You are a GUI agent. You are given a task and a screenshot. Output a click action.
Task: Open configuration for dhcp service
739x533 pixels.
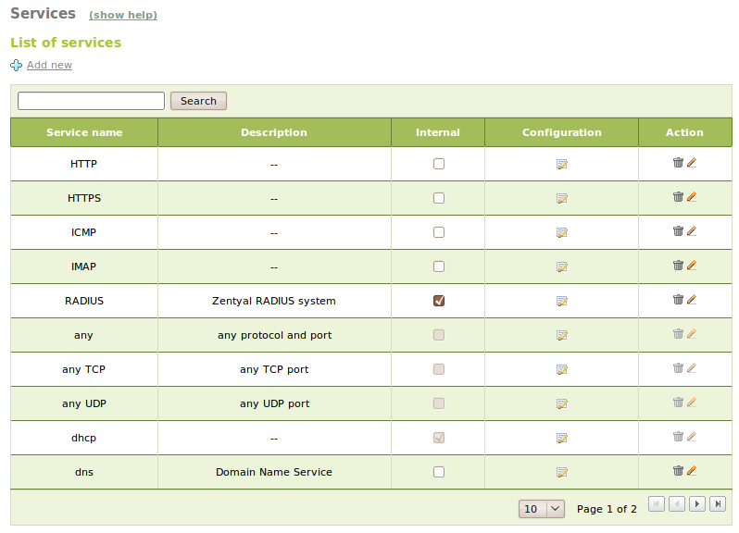point(561,438)
